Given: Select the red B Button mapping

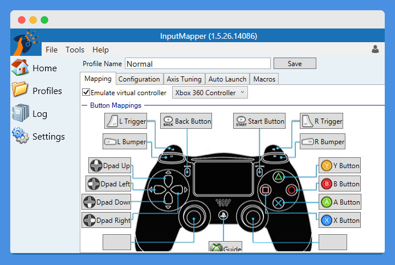Looking at the screenshot, I should (340, 184).
